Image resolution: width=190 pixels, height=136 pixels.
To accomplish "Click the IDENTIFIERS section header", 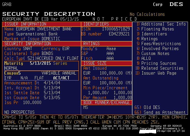I will (96, 24).
